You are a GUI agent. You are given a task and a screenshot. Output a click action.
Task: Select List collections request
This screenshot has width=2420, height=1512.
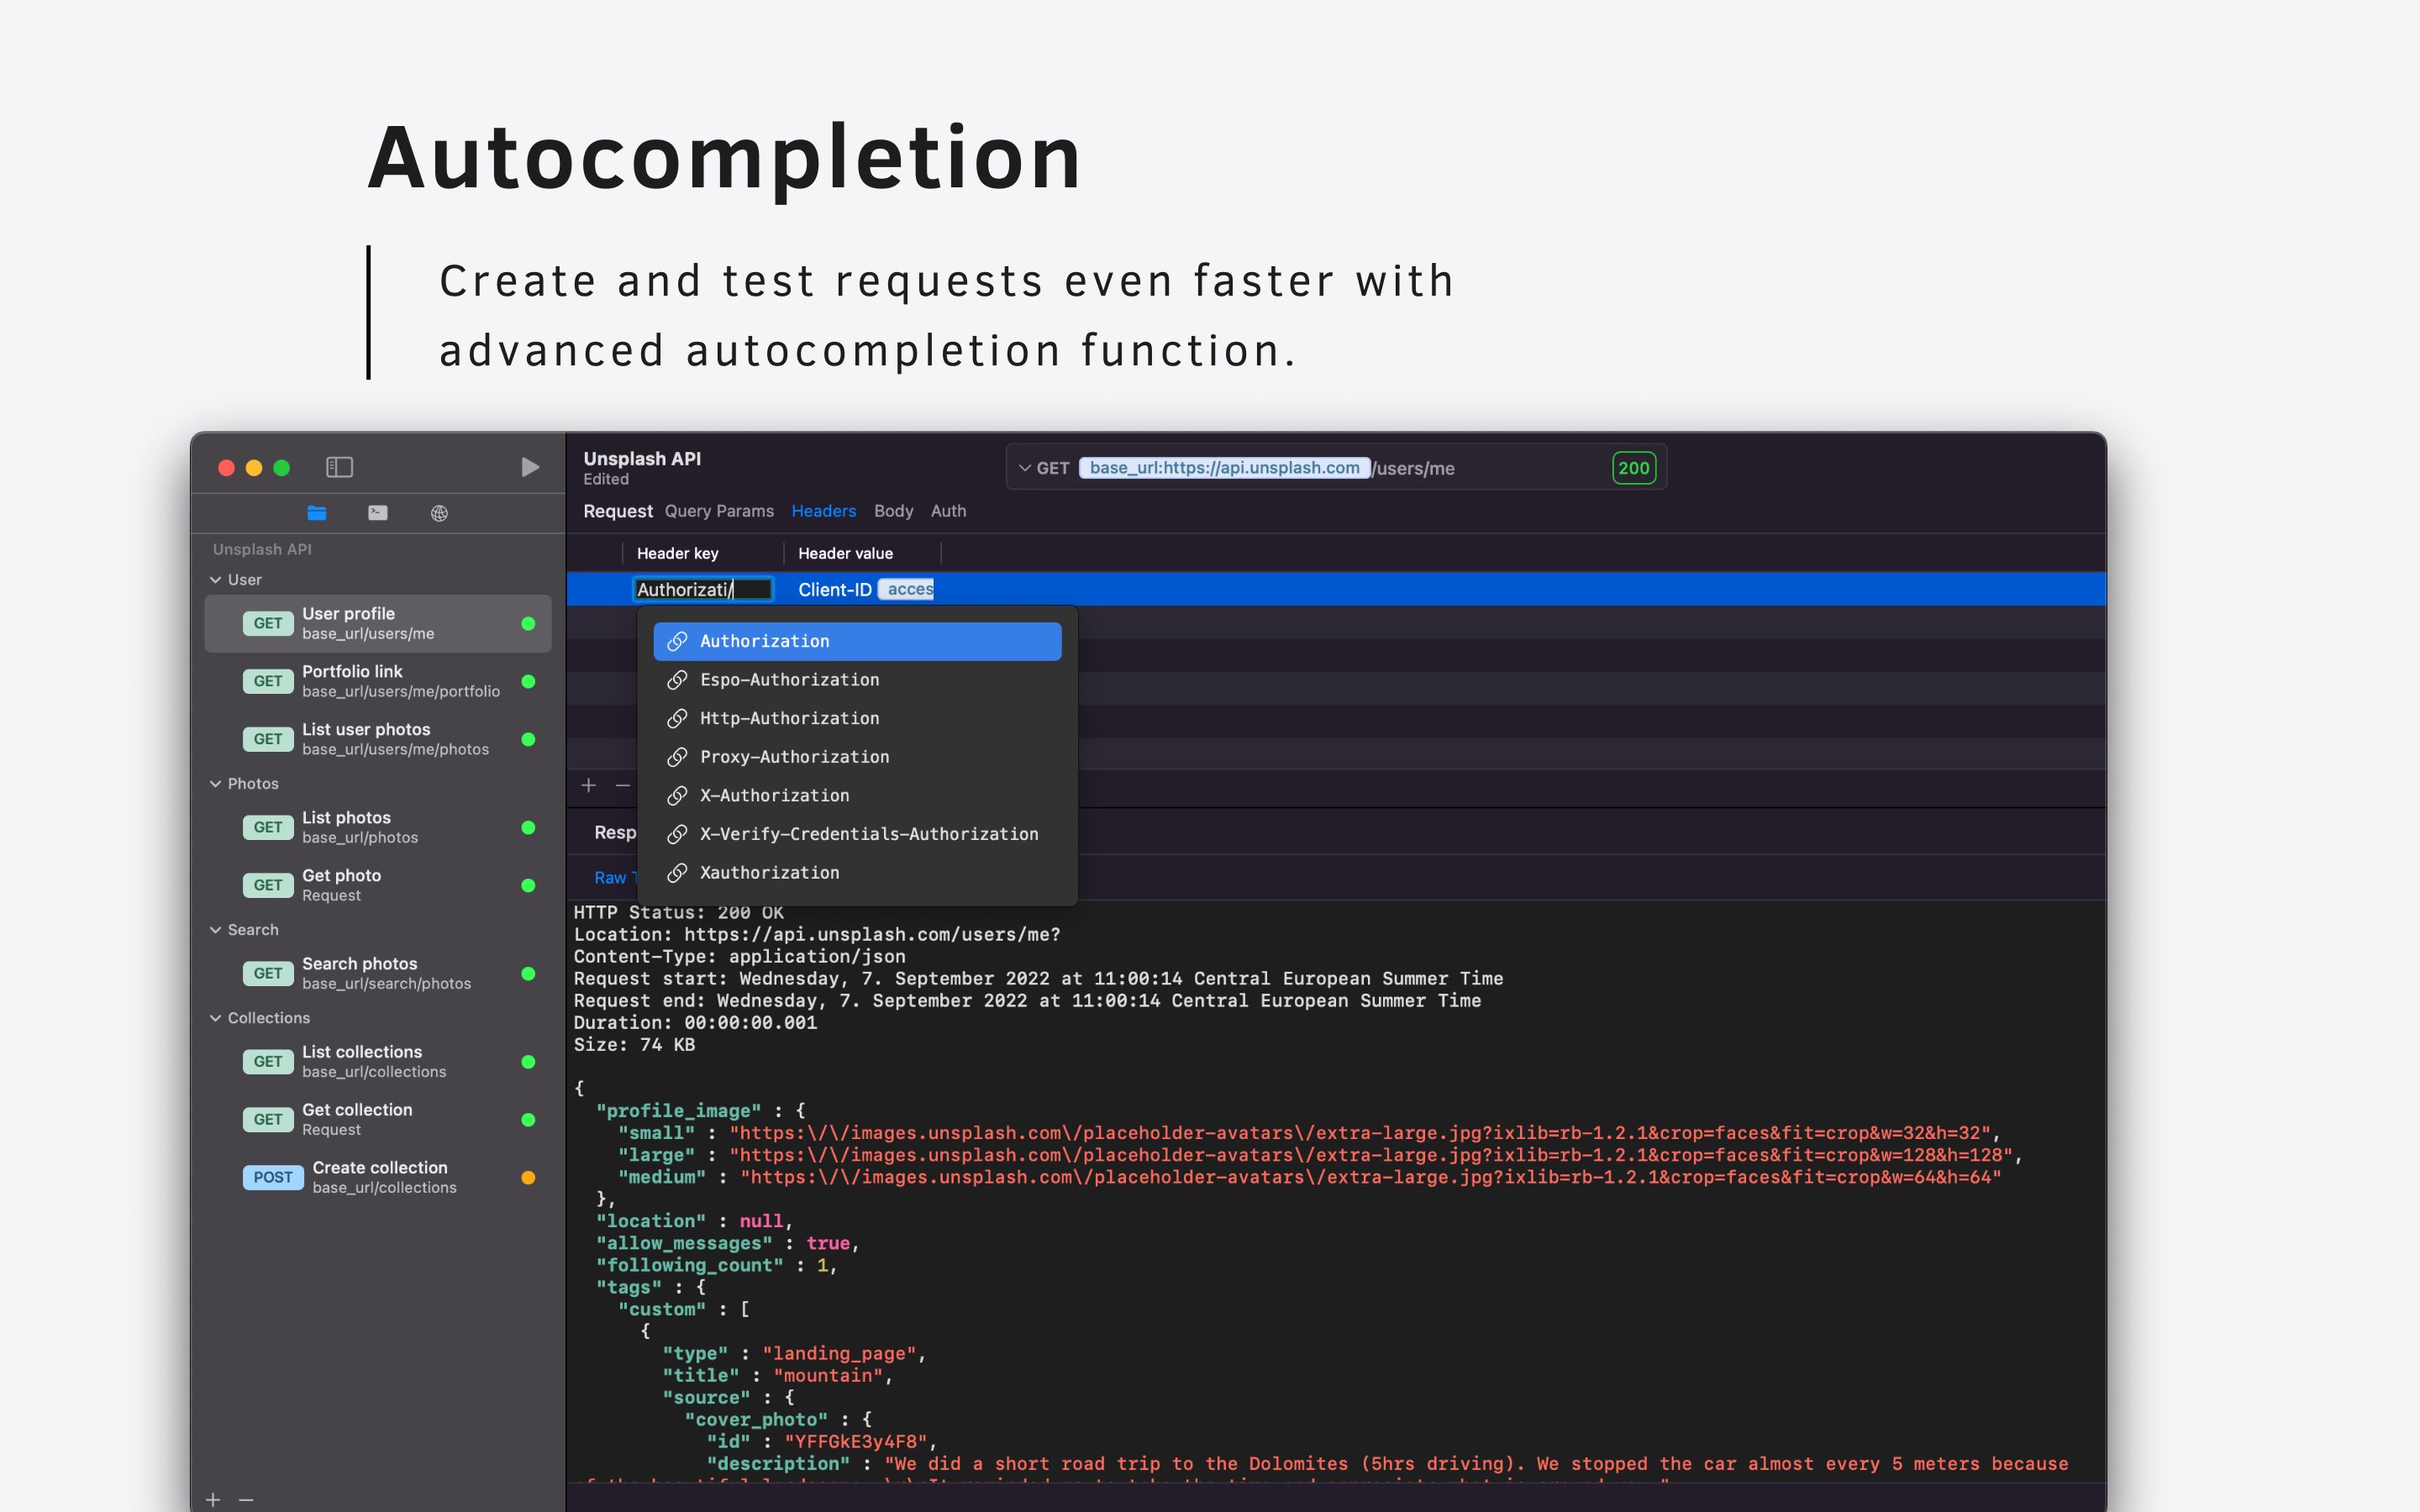[378, 1061]
